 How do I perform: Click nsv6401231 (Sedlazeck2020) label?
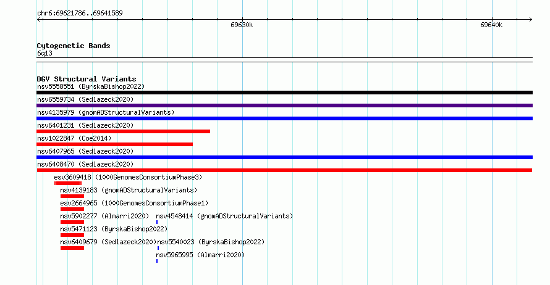pyautogui.click(x=85, y=125)
